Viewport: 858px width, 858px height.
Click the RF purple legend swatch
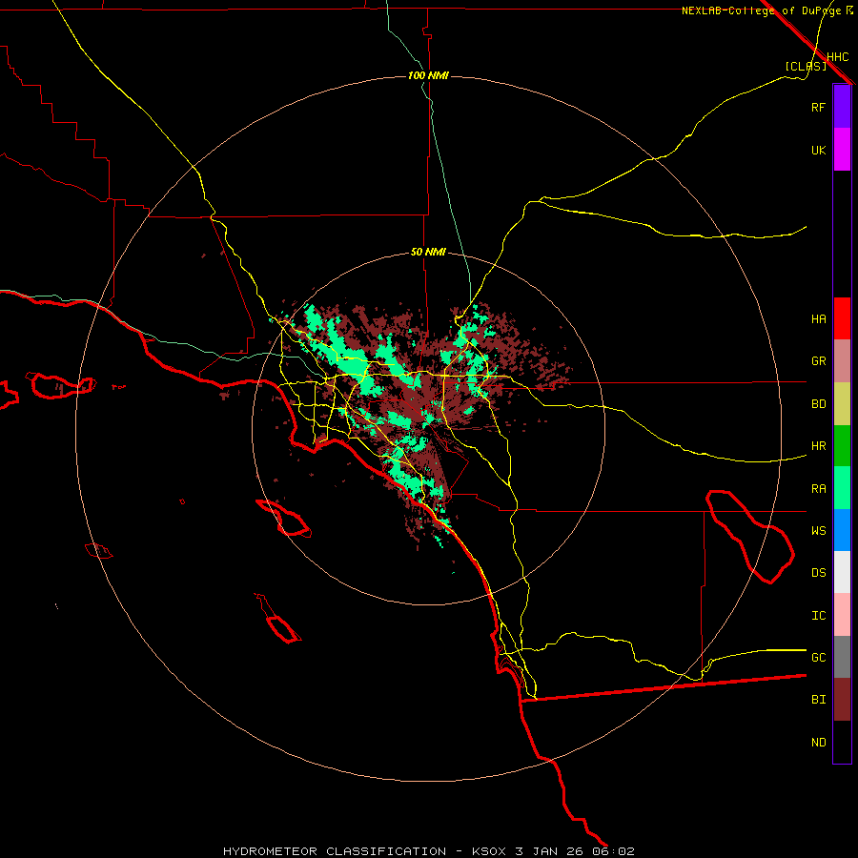pyautogui.click(x=842, y=107)
